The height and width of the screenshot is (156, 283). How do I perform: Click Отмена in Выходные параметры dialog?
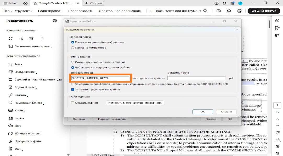226,112
